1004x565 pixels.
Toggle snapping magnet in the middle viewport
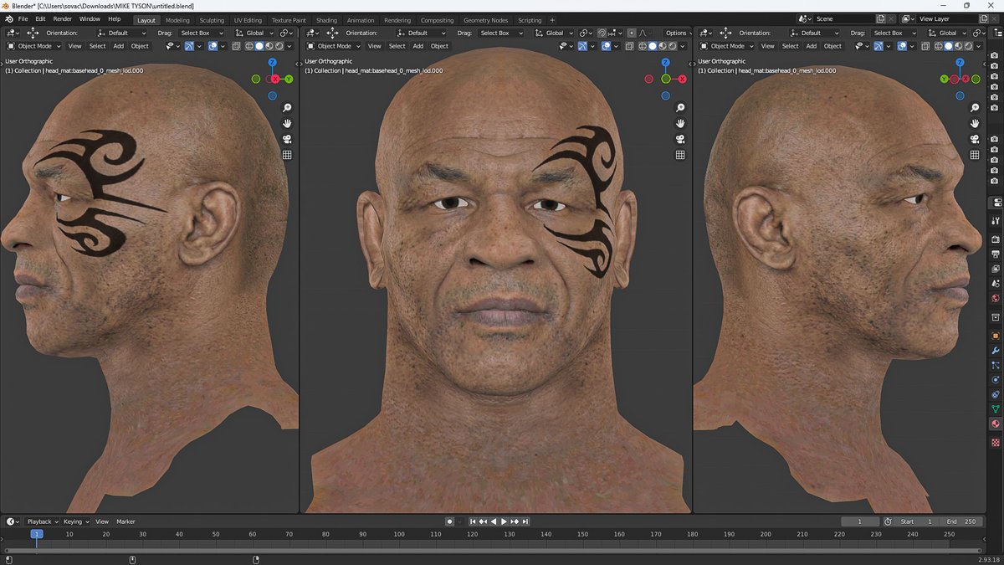tap(603, 33)
